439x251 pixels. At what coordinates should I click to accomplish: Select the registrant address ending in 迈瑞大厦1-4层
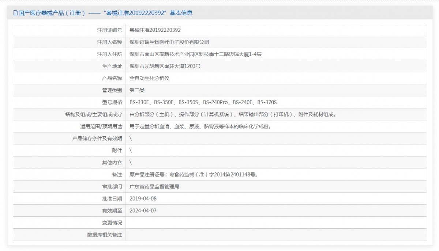[x=196, y=54]
